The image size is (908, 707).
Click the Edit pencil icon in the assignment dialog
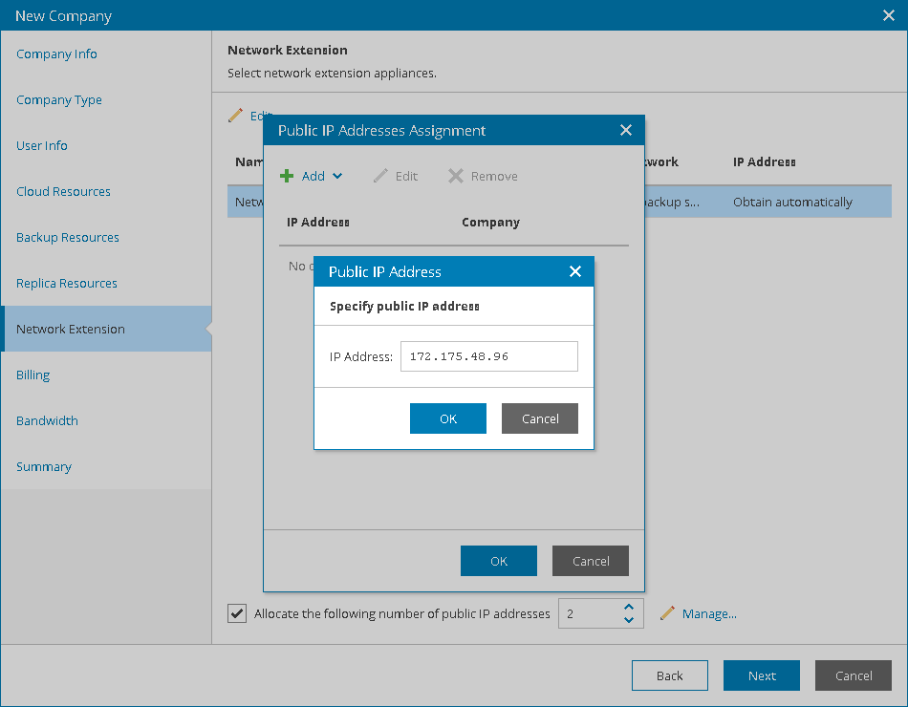pos(380,176)
